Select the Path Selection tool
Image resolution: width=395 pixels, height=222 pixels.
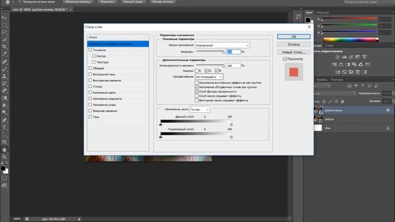point(4,134)
